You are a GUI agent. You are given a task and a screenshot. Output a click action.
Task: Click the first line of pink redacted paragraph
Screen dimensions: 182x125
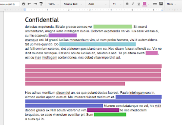pos(93,66)
